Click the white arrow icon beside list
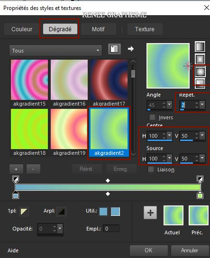This screenshot has width=210, height=258. 131,49
